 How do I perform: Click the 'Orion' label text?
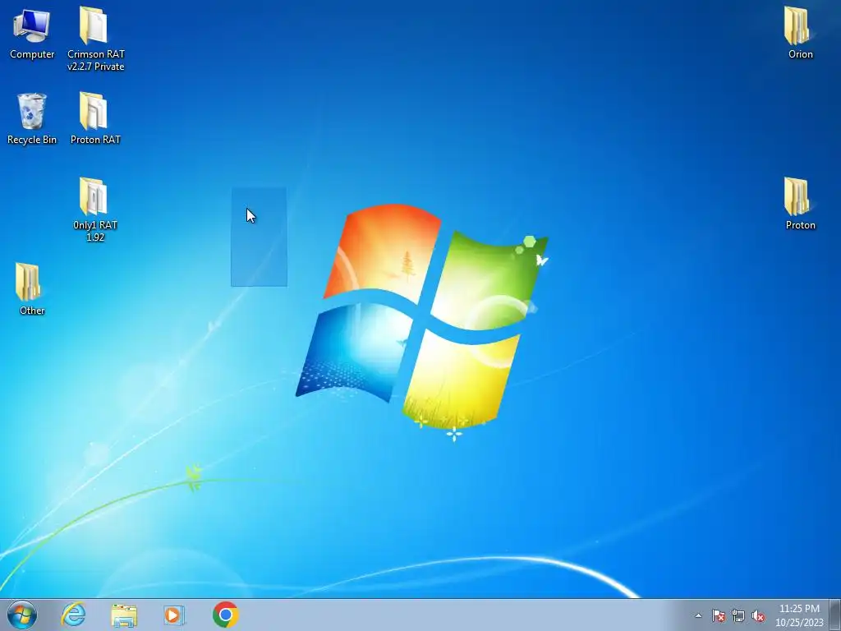800,54
